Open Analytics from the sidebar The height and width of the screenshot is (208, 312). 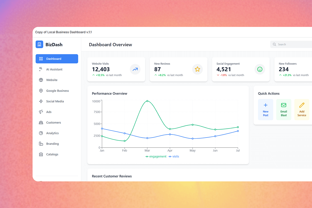point(41,133)
